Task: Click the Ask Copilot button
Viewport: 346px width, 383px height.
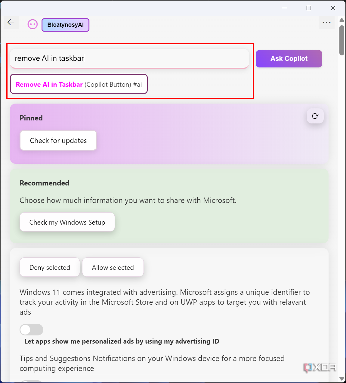Action: 289,58
